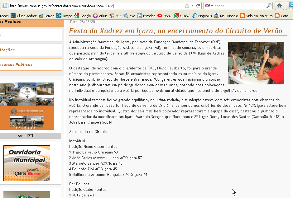The image size is (293, 198).
Task: Open the HSBC bookmark
Action: pos(165,16)
